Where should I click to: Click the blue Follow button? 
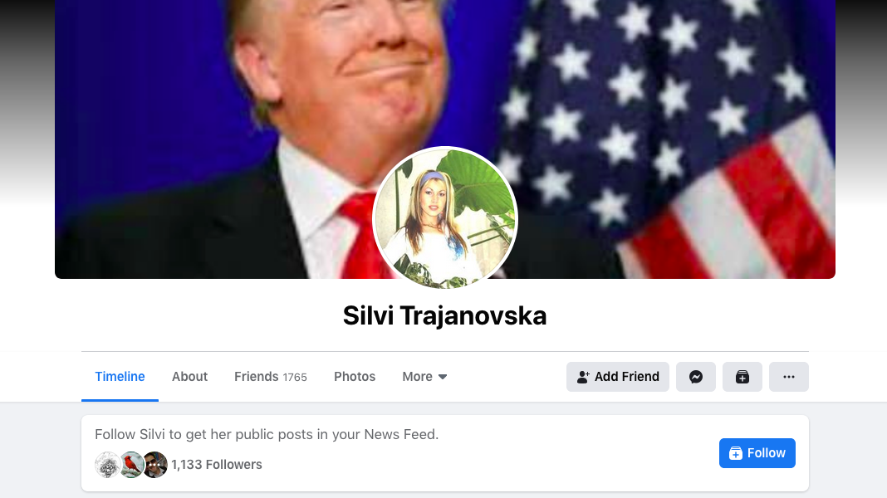[757, 453]
